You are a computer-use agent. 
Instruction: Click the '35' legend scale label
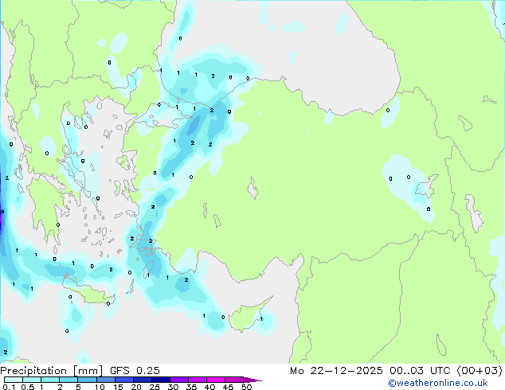click(191, 387)
